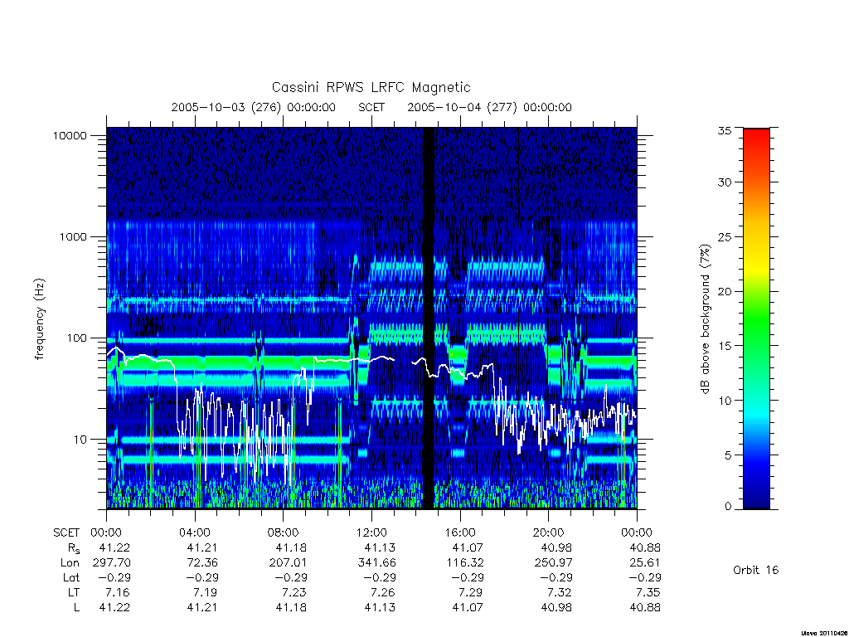The width and height of the screenshot is (849, 637).
Task: Click the colorbar tick label 5
Action: 728,455
